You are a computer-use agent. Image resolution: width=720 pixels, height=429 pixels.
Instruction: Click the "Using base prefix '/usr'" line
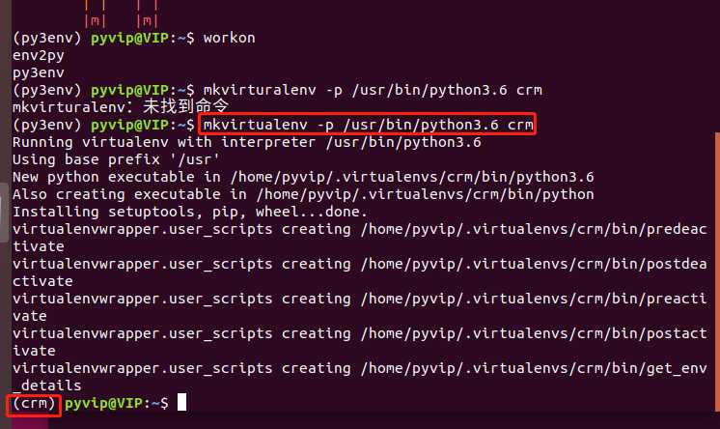(x=116, y=159)
